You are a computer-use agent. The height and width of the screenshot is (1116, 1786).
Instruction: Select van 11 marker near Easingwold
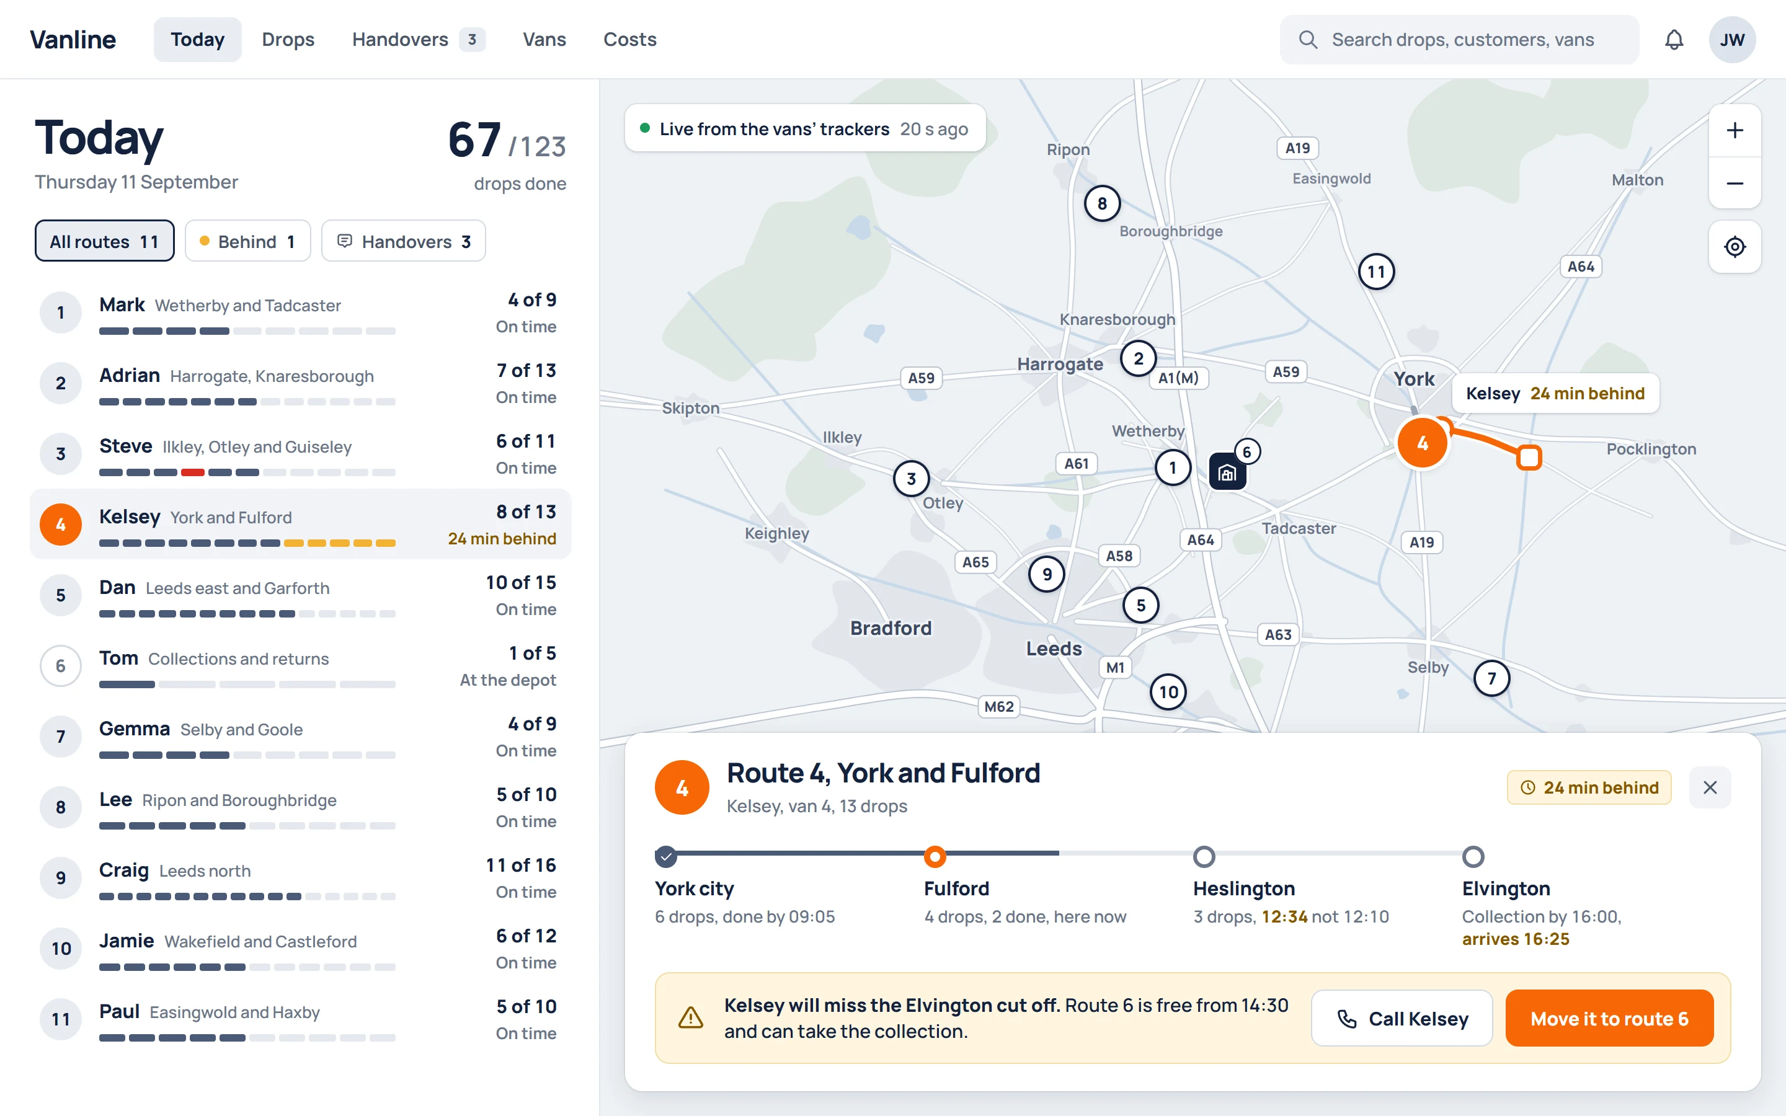pyautogui.click(x=1377, y=272)
